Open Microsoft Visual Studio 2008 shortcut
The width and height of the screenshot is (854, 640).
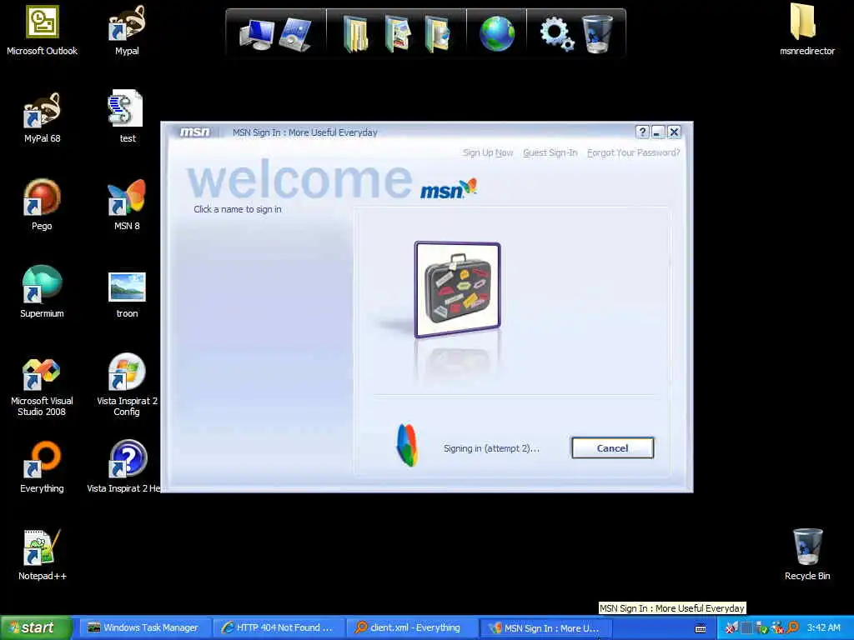coord(42,387)
